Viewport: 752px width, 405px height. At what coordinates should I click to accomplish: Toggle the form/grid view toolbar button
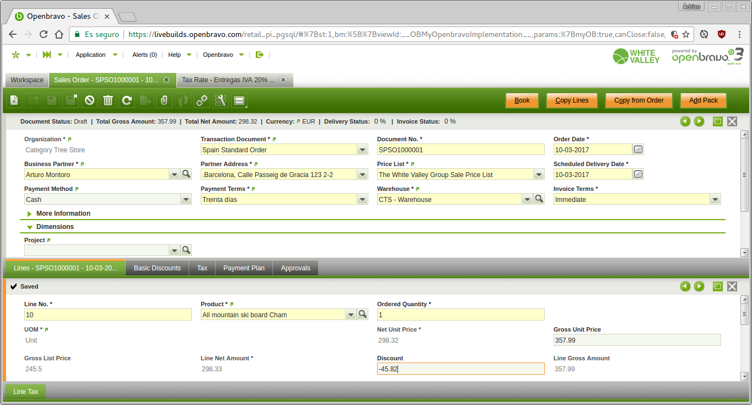(239, 100)
